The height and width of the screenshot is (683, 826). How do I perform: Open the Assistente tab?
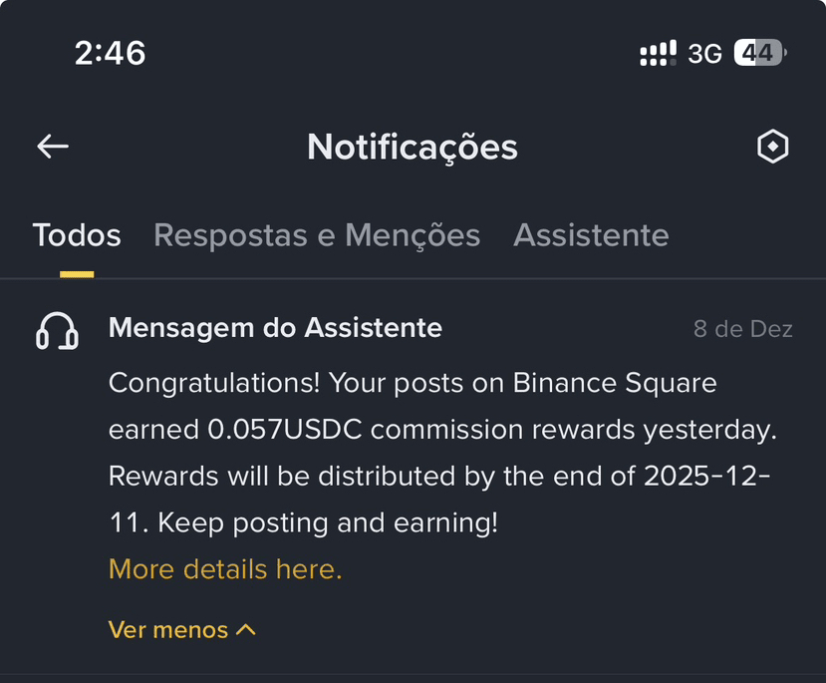tap(591, 235)
